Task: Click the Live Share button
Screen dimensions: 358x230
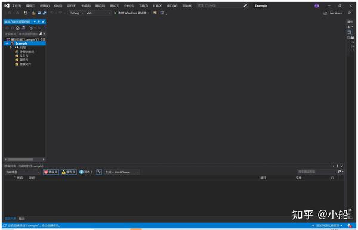Action: click(333, 13)
